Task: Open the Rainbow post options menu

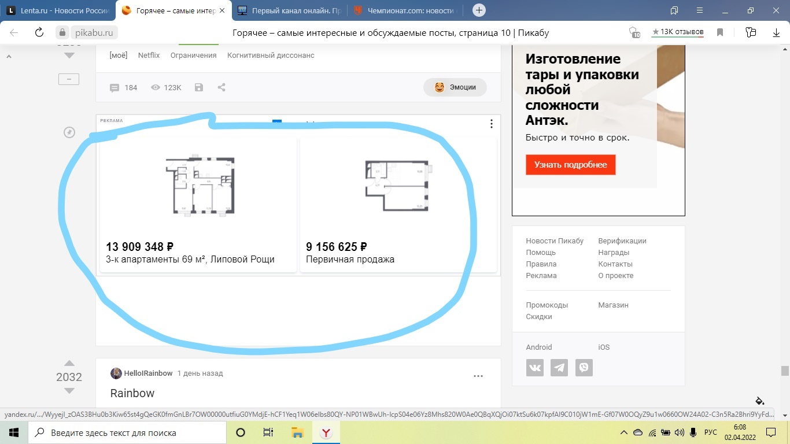Action: (x=478, y=376)
